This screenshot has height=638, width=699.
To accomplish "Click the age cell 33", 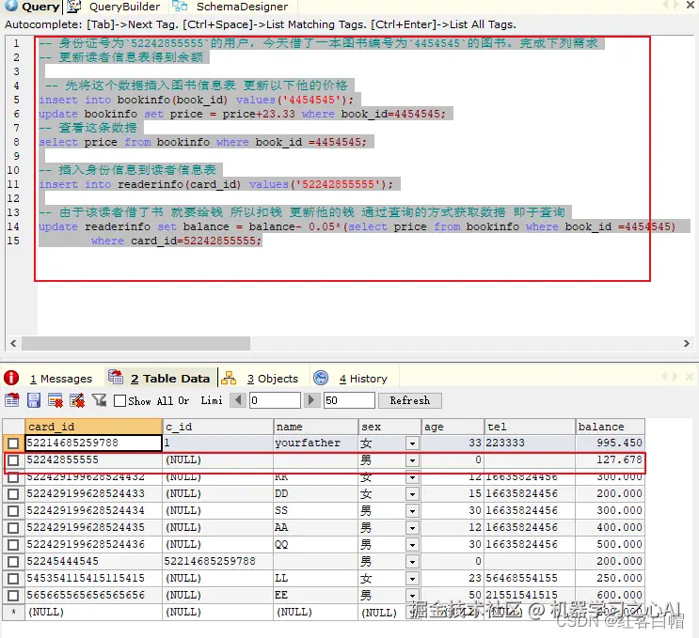I will pyautogui.click(x=452, y=443).
